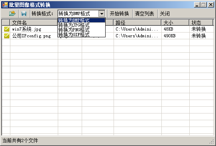Screen dimensions: 216x146
Task: Click the checkbox column header
Action: click(6, 23)
